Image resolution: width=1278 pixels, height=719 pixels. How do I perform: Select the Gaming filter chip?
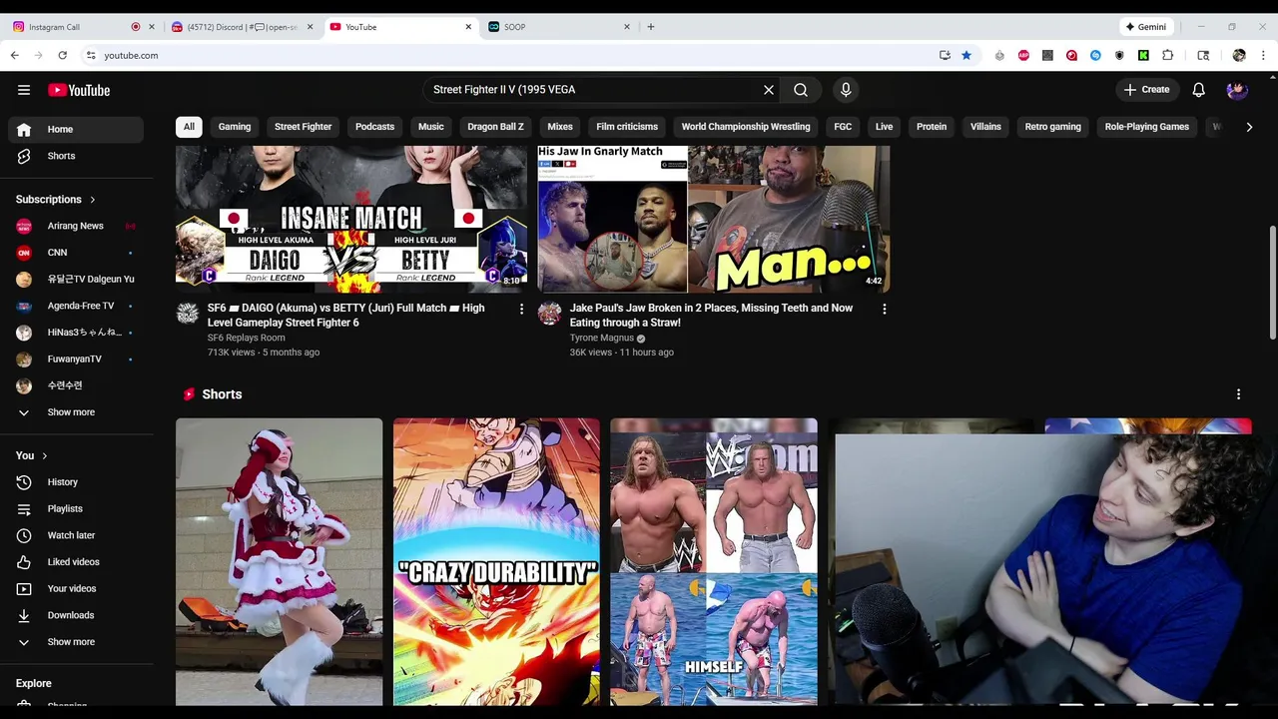[x=235, y=127]
